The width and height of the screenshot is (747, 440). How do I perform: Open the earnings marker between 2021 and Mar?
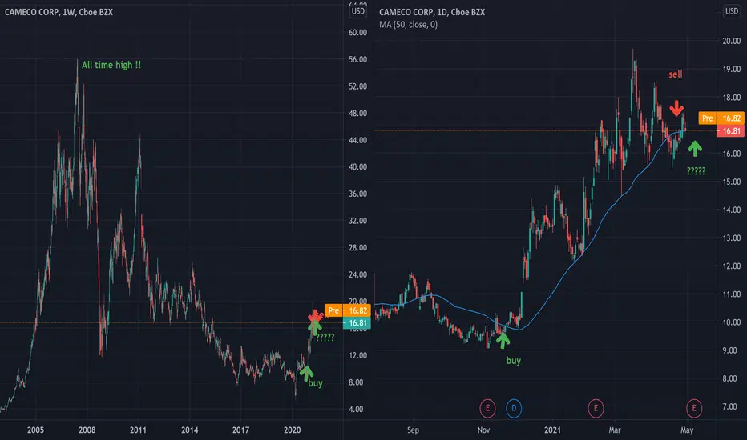click(596, 408)
